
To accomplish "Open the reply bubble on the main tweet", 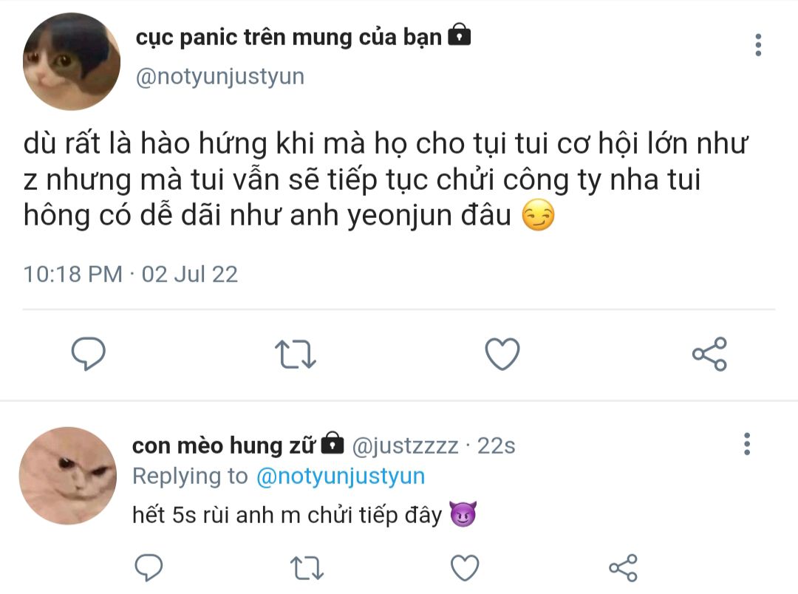I will coord(89,354).
